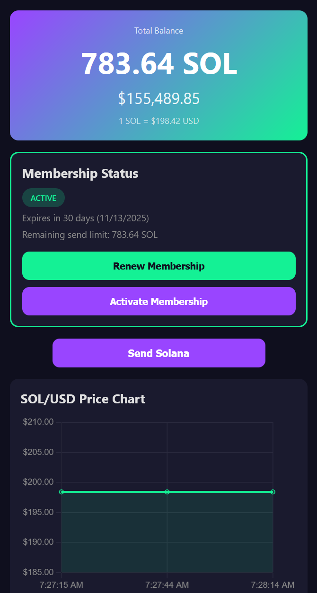Select the leftmost chart data point

click(x=61, y=492)
